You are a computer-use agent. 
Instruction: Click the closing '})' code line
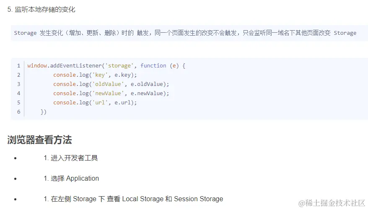[43, 112]
